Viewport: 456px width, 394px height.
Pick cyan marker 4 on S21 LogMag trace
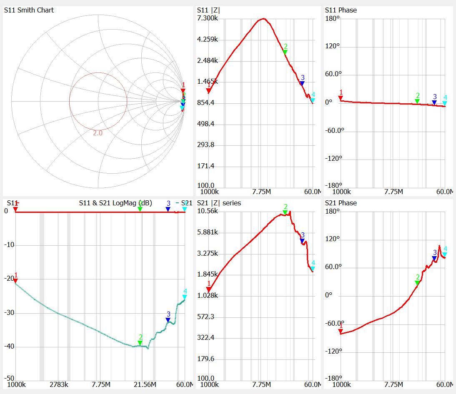click(x=185, y=297)
